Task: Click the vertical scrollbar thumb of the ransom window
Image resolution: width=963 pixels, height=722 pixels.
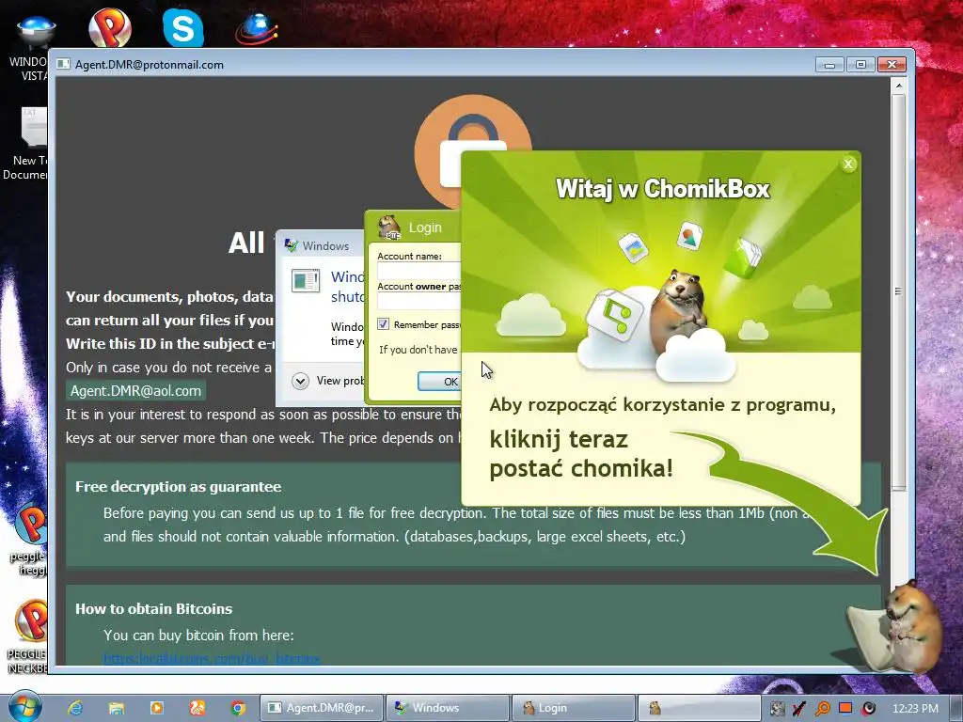Action: [x=898, y=291]
